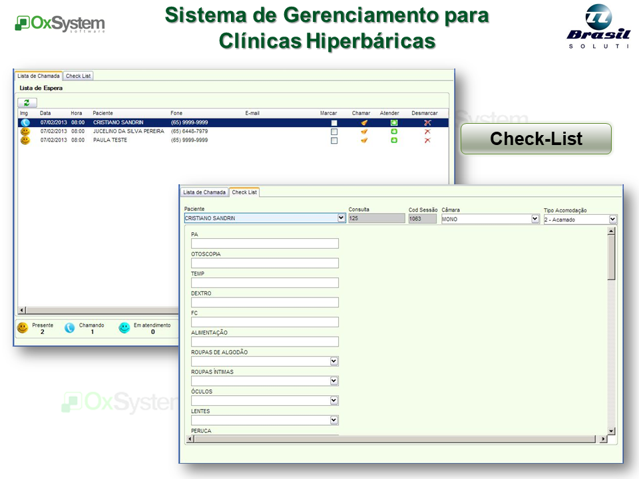Click Atender icon for Jucelino da Silva Pereira
The image size is (639, 479).
point(394,132)
